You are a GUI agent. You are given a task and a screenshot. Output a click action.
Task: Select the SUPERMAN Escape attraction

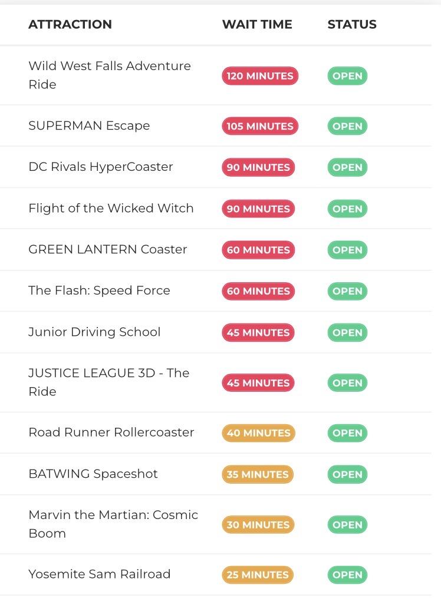point(89,125)
